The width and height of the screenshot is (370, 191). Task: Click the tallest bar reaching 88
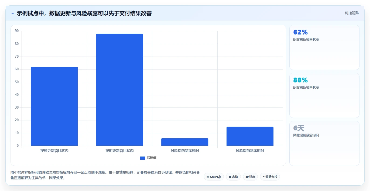(x=119, y=90)
